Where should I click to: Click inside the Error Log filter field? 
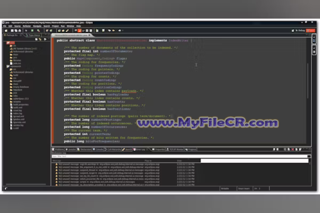pos(180,156)
